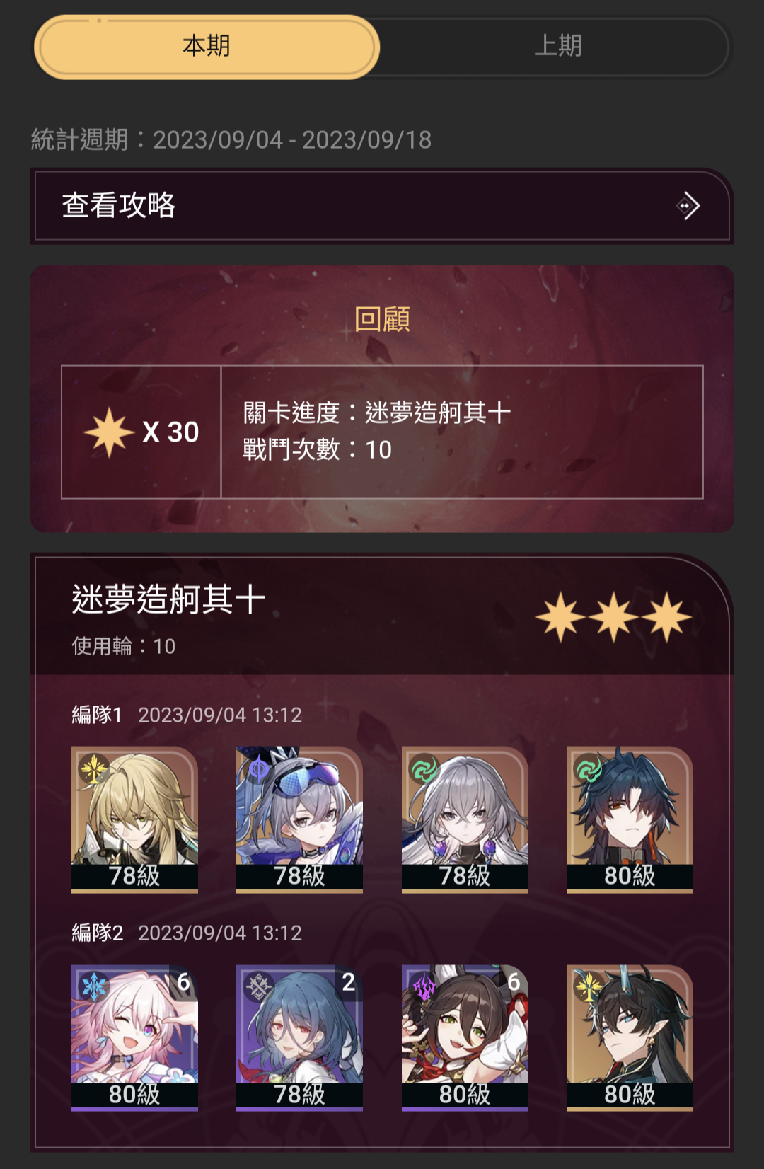
Task: Tap the diamond arrow icon on 查看攻略
Action: point(688,206)
